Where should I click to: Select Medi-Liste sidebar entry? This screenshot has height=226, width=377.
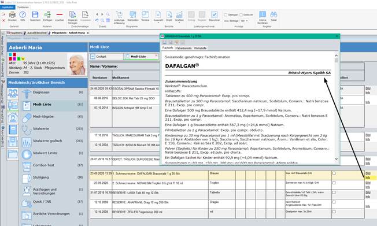point(53,105)
